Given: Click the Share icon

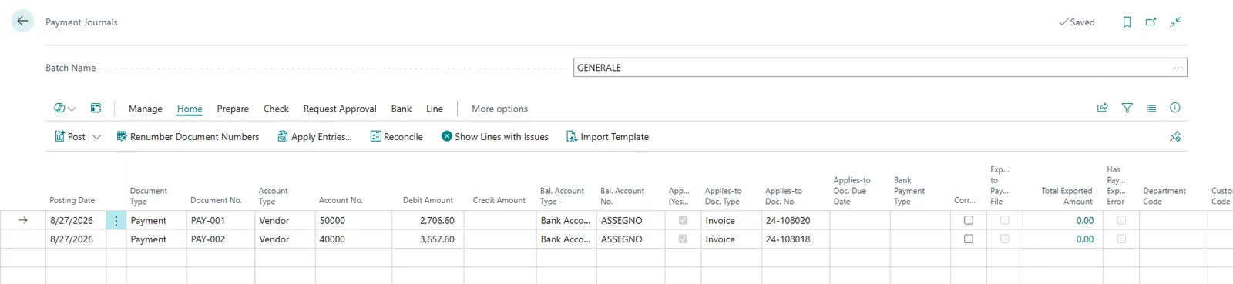Looking at the screenshot, I should click(x=1103, y=109).
